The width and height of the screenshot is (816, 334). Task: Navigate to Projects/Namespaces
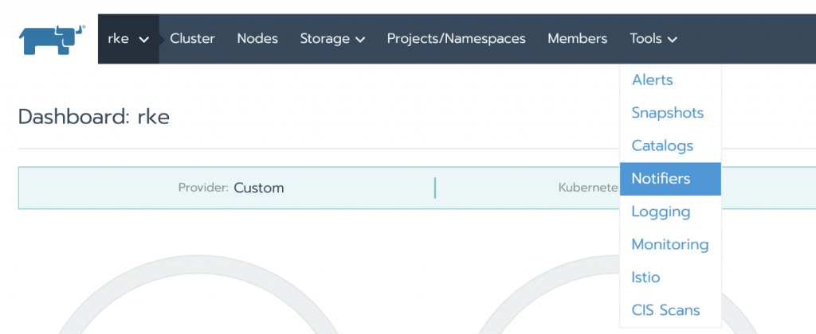(456, 39)
